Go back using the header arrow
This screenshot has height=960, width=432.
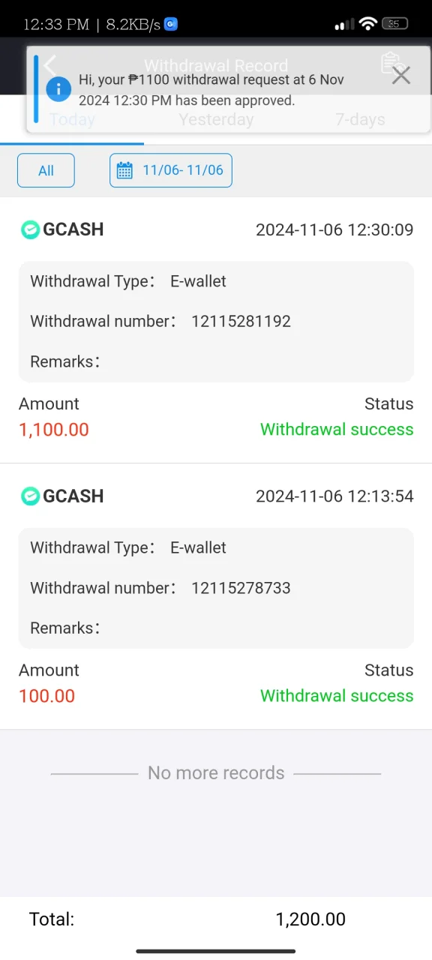pyautogui.click(x=49, y=65)
